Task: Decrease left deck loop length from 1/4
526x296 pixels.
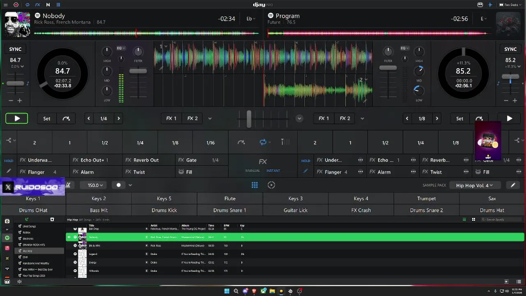Action: tap(88, 118)
